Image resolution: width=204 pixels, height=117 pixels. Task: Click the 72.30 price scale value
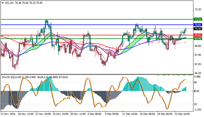tap(198, 10)
